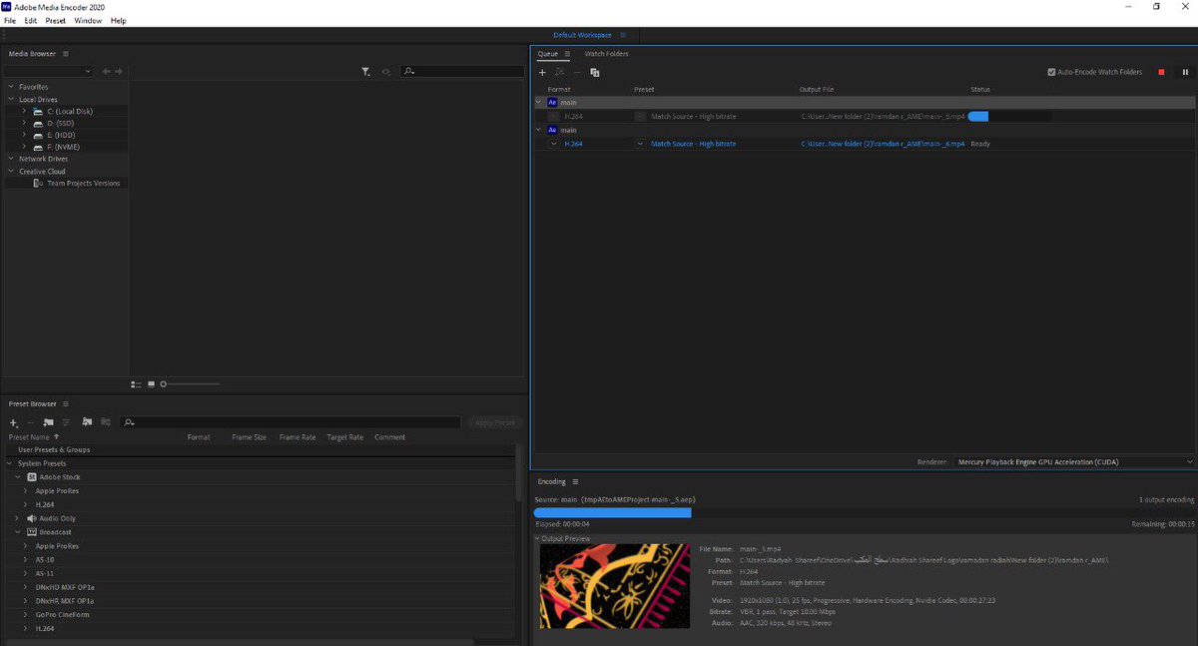Expand the D: (SSD) drive
1198x646 pixels.
tap(24, 123)
